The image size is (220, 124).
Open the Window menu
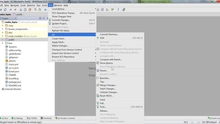[x=58, y=6]
